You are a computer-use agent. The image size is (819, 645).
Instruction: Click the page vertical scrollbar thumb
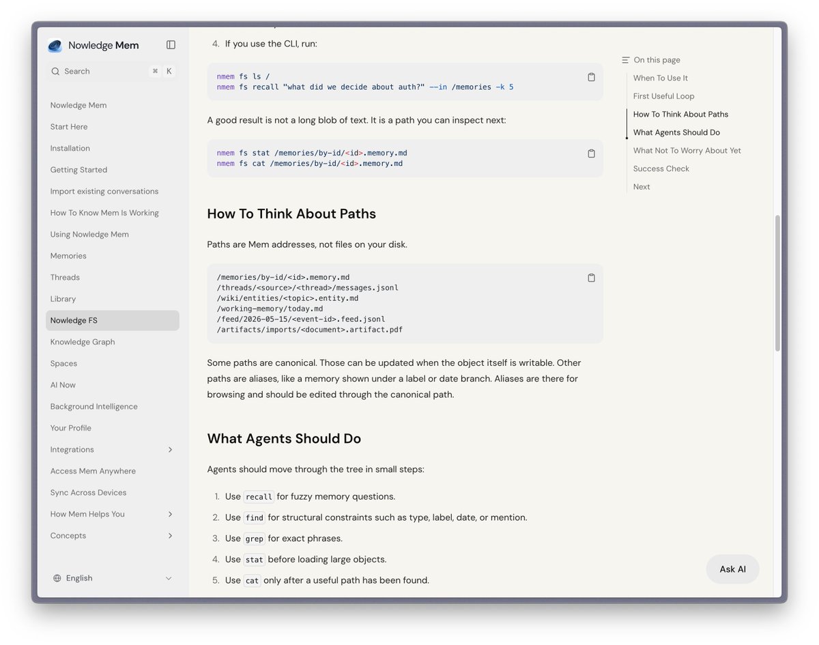point(777,283)
